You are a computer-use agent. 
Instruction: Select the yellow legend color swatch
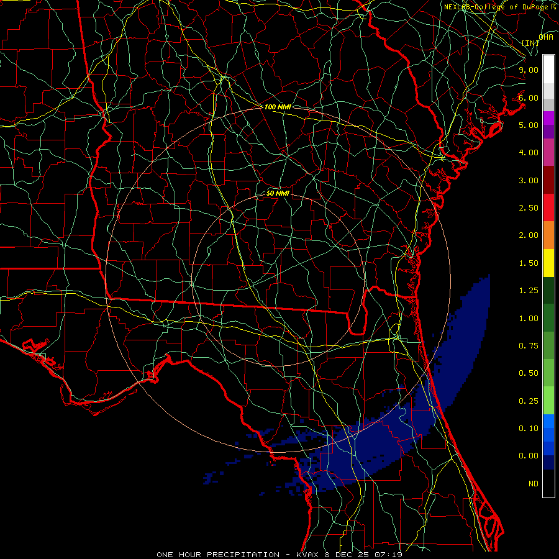pos(548,263)
